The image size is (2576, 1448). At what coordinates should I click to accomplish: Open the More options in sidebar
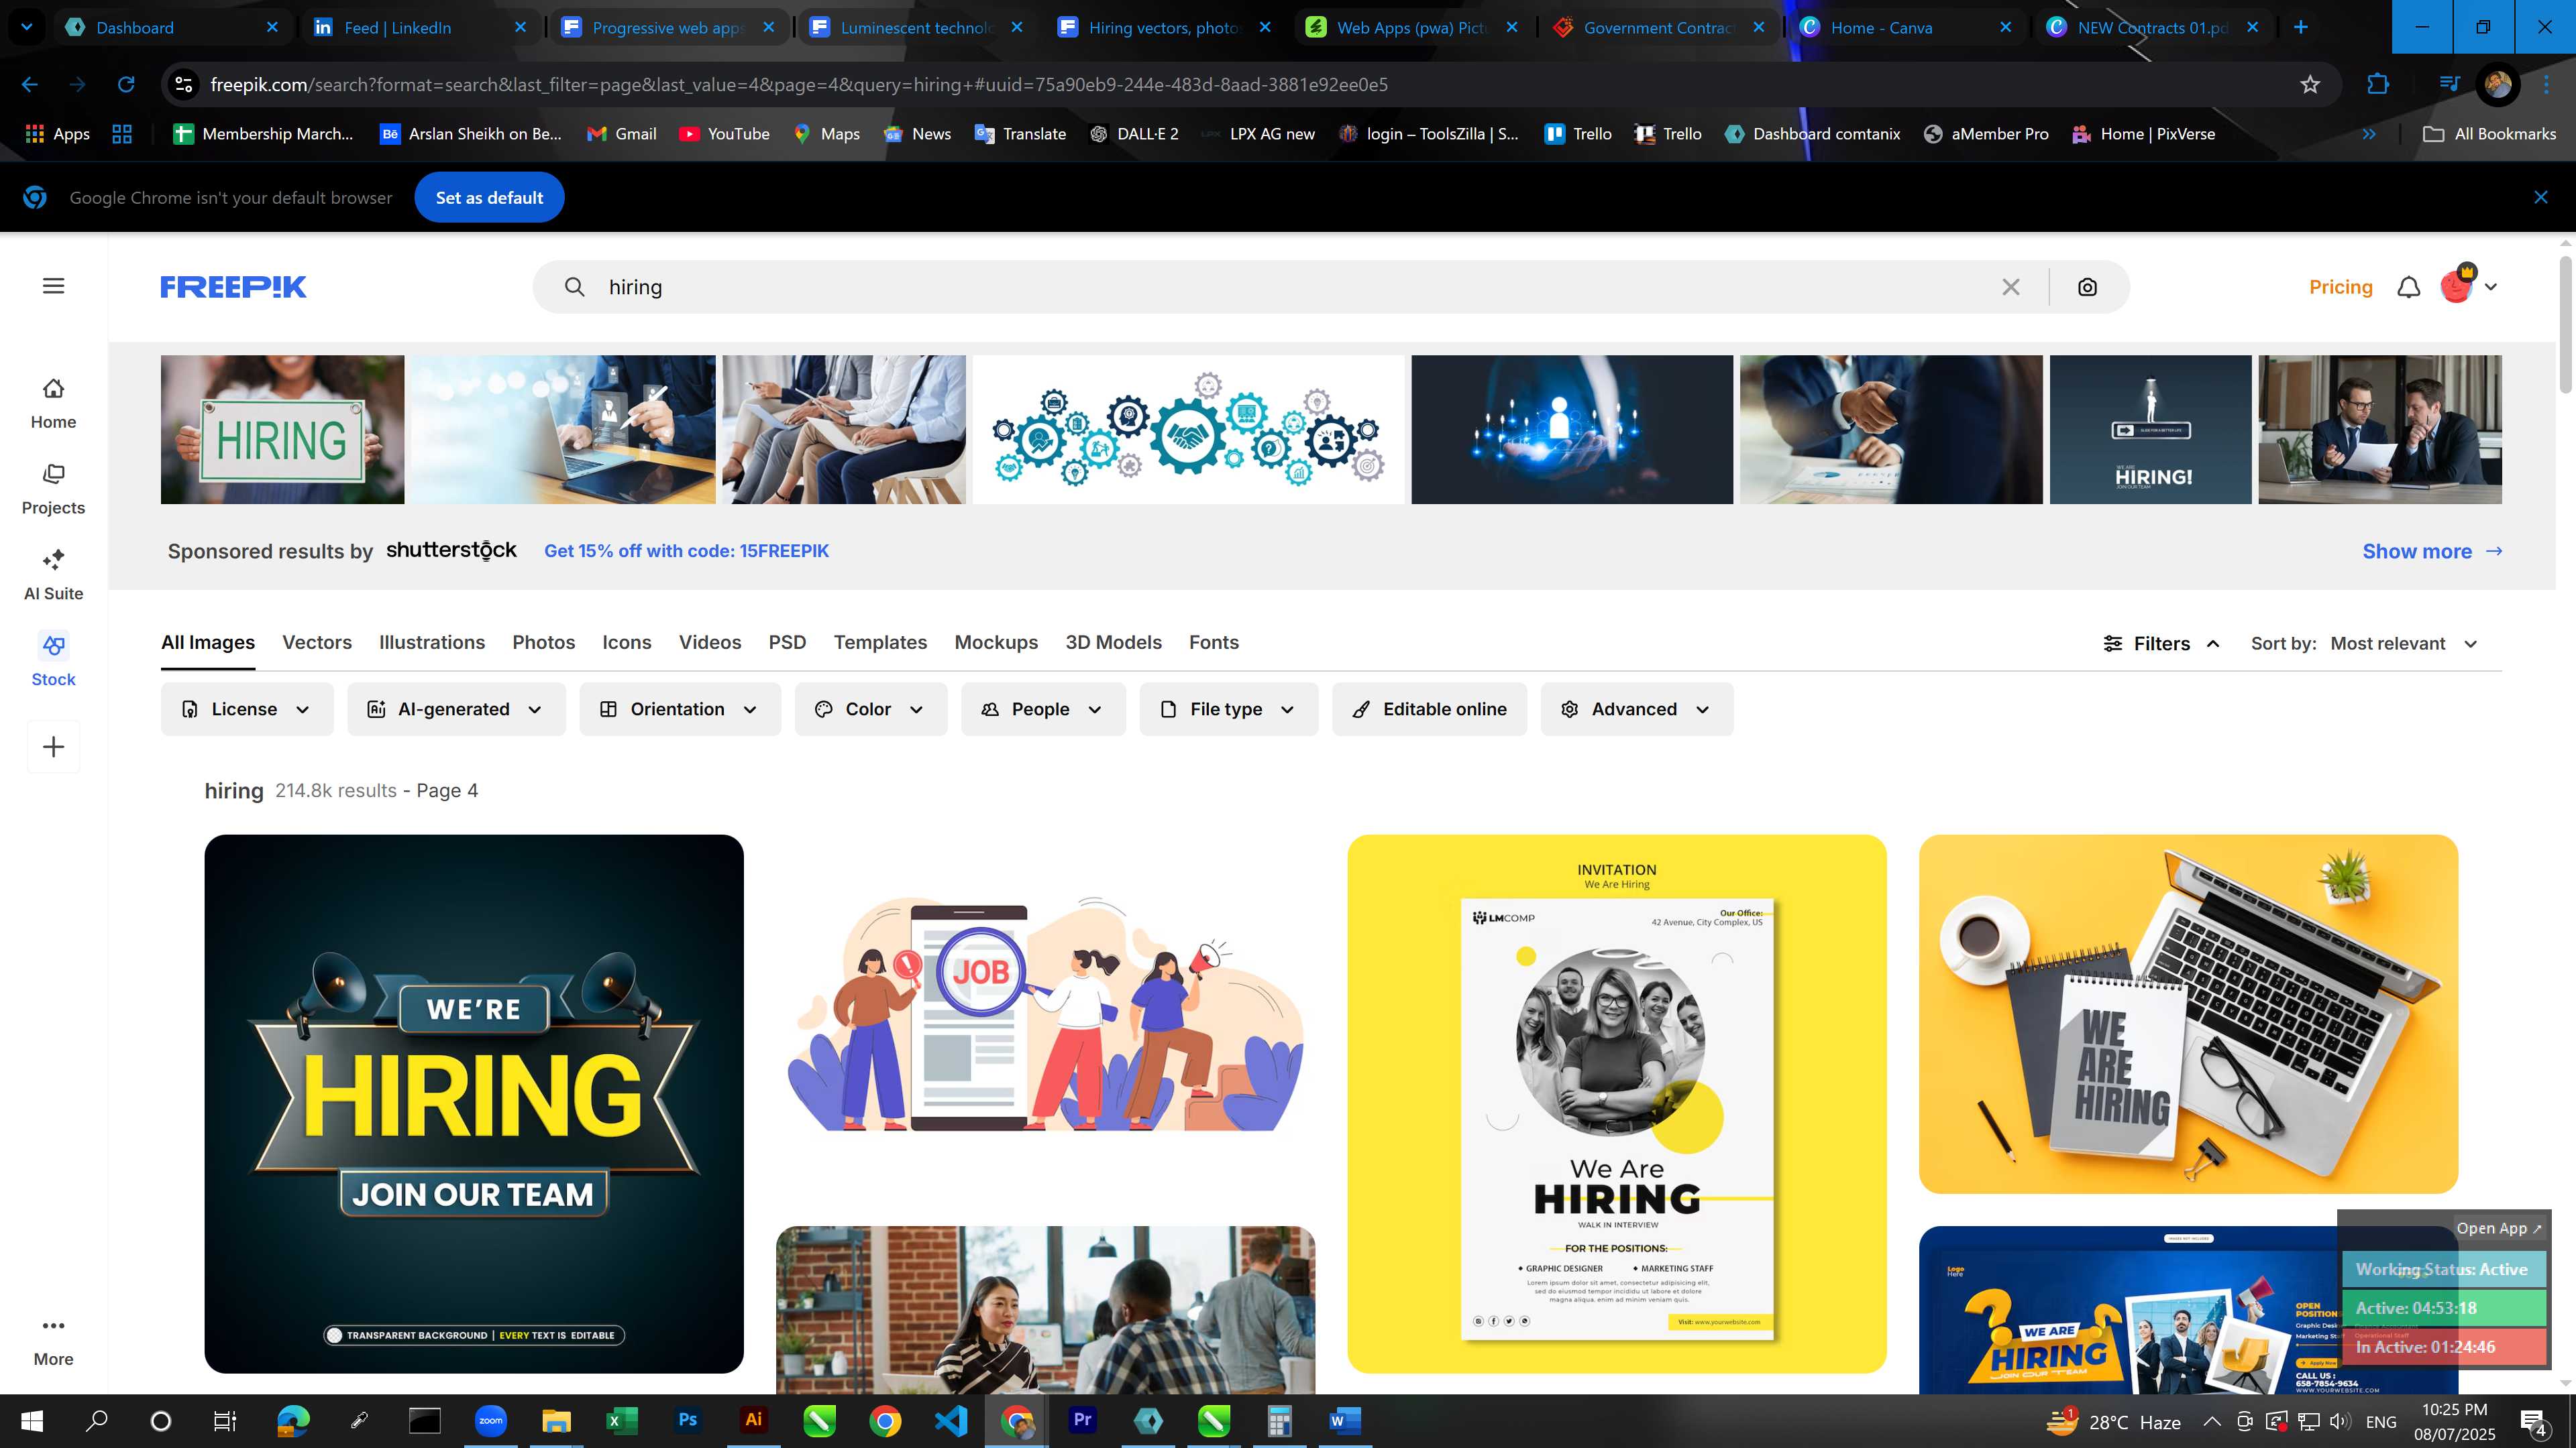[53, 1341]
